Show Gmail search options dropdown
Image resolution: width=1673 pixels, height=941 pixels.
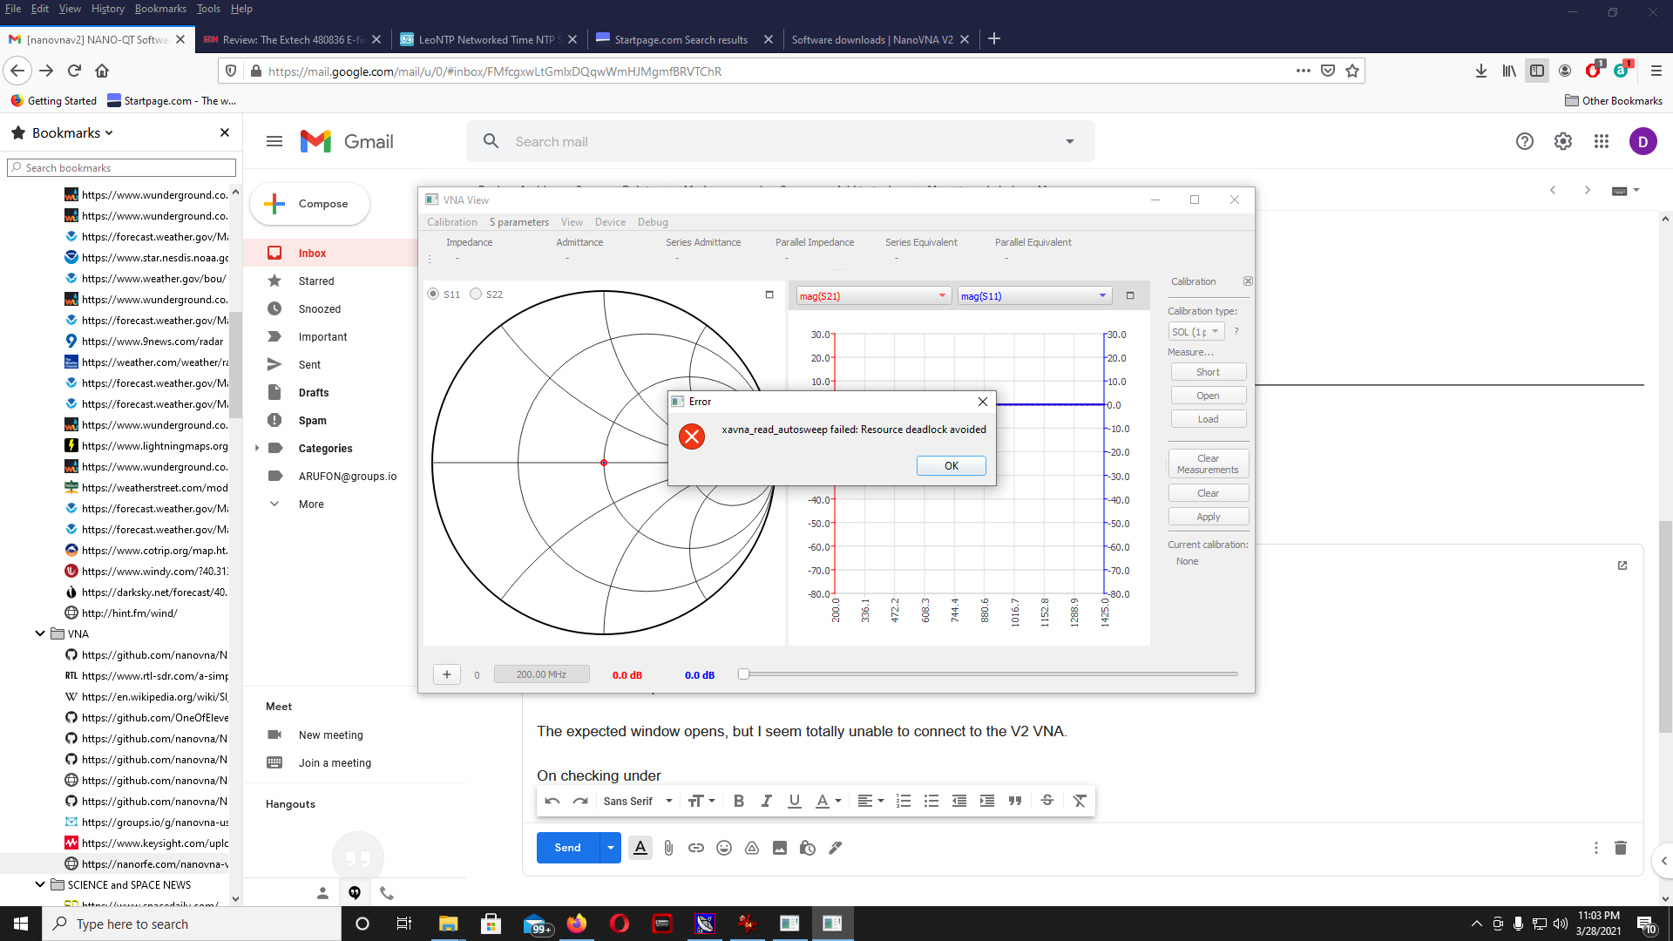[x=1070, y=141]
